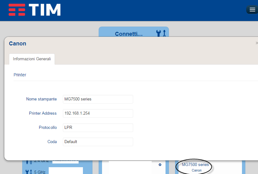Click the small round remove icon in middle panel
The image size is (258, 174).
(160, 165)
